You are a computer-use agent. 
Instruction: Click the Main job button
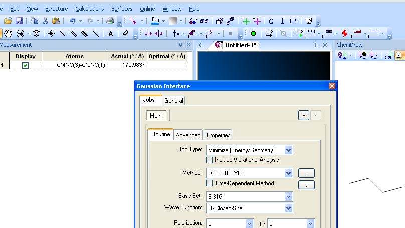[x=156, y=115]
